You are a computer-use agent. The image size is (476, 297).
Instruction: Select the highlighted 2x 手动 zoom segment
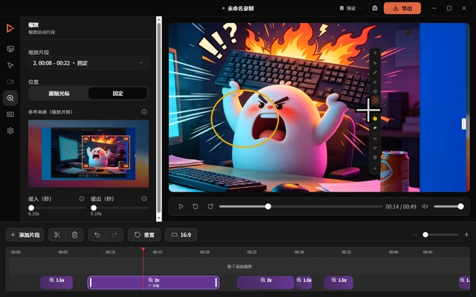[153, 282]
